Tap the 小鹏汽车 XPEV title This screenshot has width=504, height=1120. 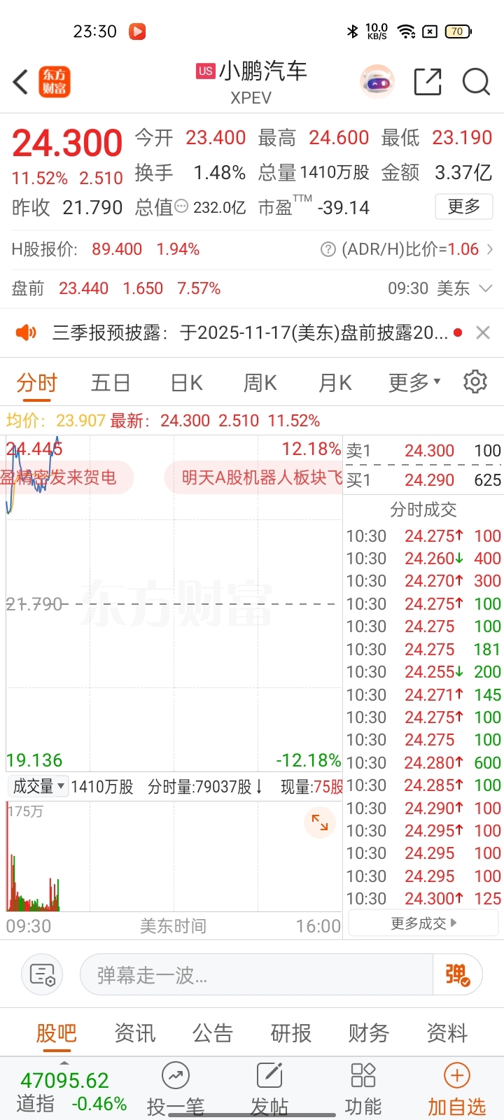[252, 81]
